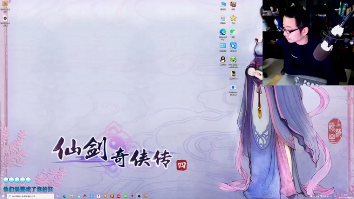Select the top-left desktop file icon

(x=5, y=6)
